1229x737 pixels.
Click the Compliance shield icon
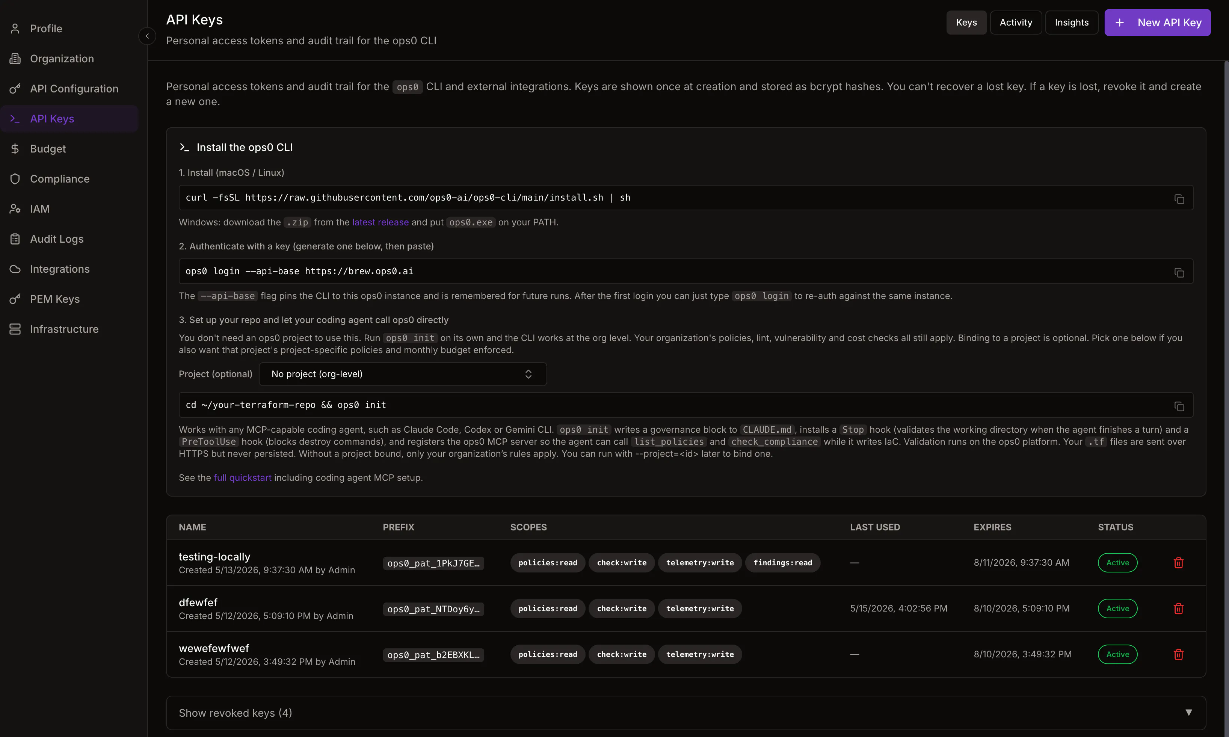15,179
